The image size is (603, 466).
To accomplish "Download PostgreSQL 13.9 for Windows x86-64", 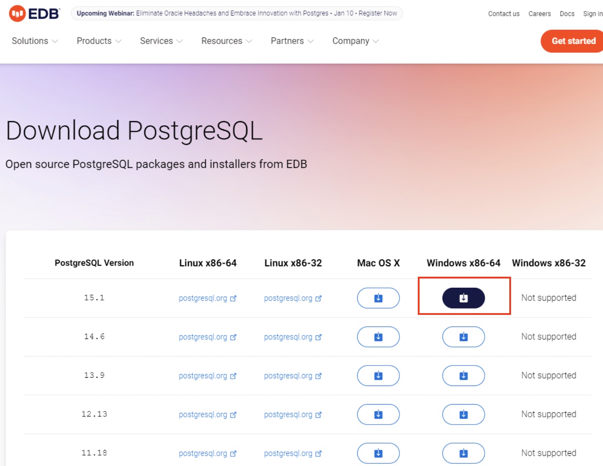I will tap(463, 375).
